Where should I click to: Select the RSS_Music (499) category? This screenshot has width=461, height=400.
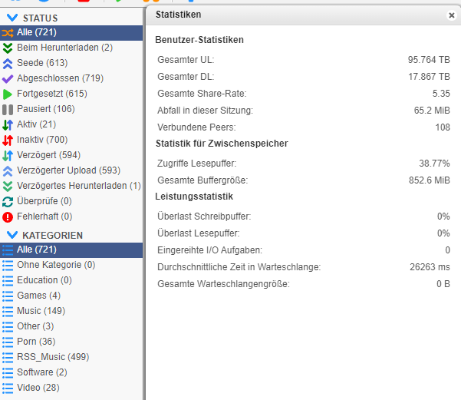(x=53, y=357)
